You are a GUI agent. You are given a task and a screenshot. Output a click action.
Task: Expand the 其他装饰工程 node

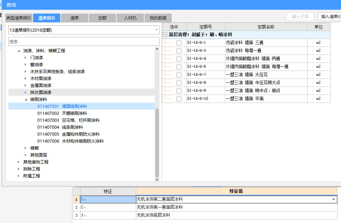18,162
